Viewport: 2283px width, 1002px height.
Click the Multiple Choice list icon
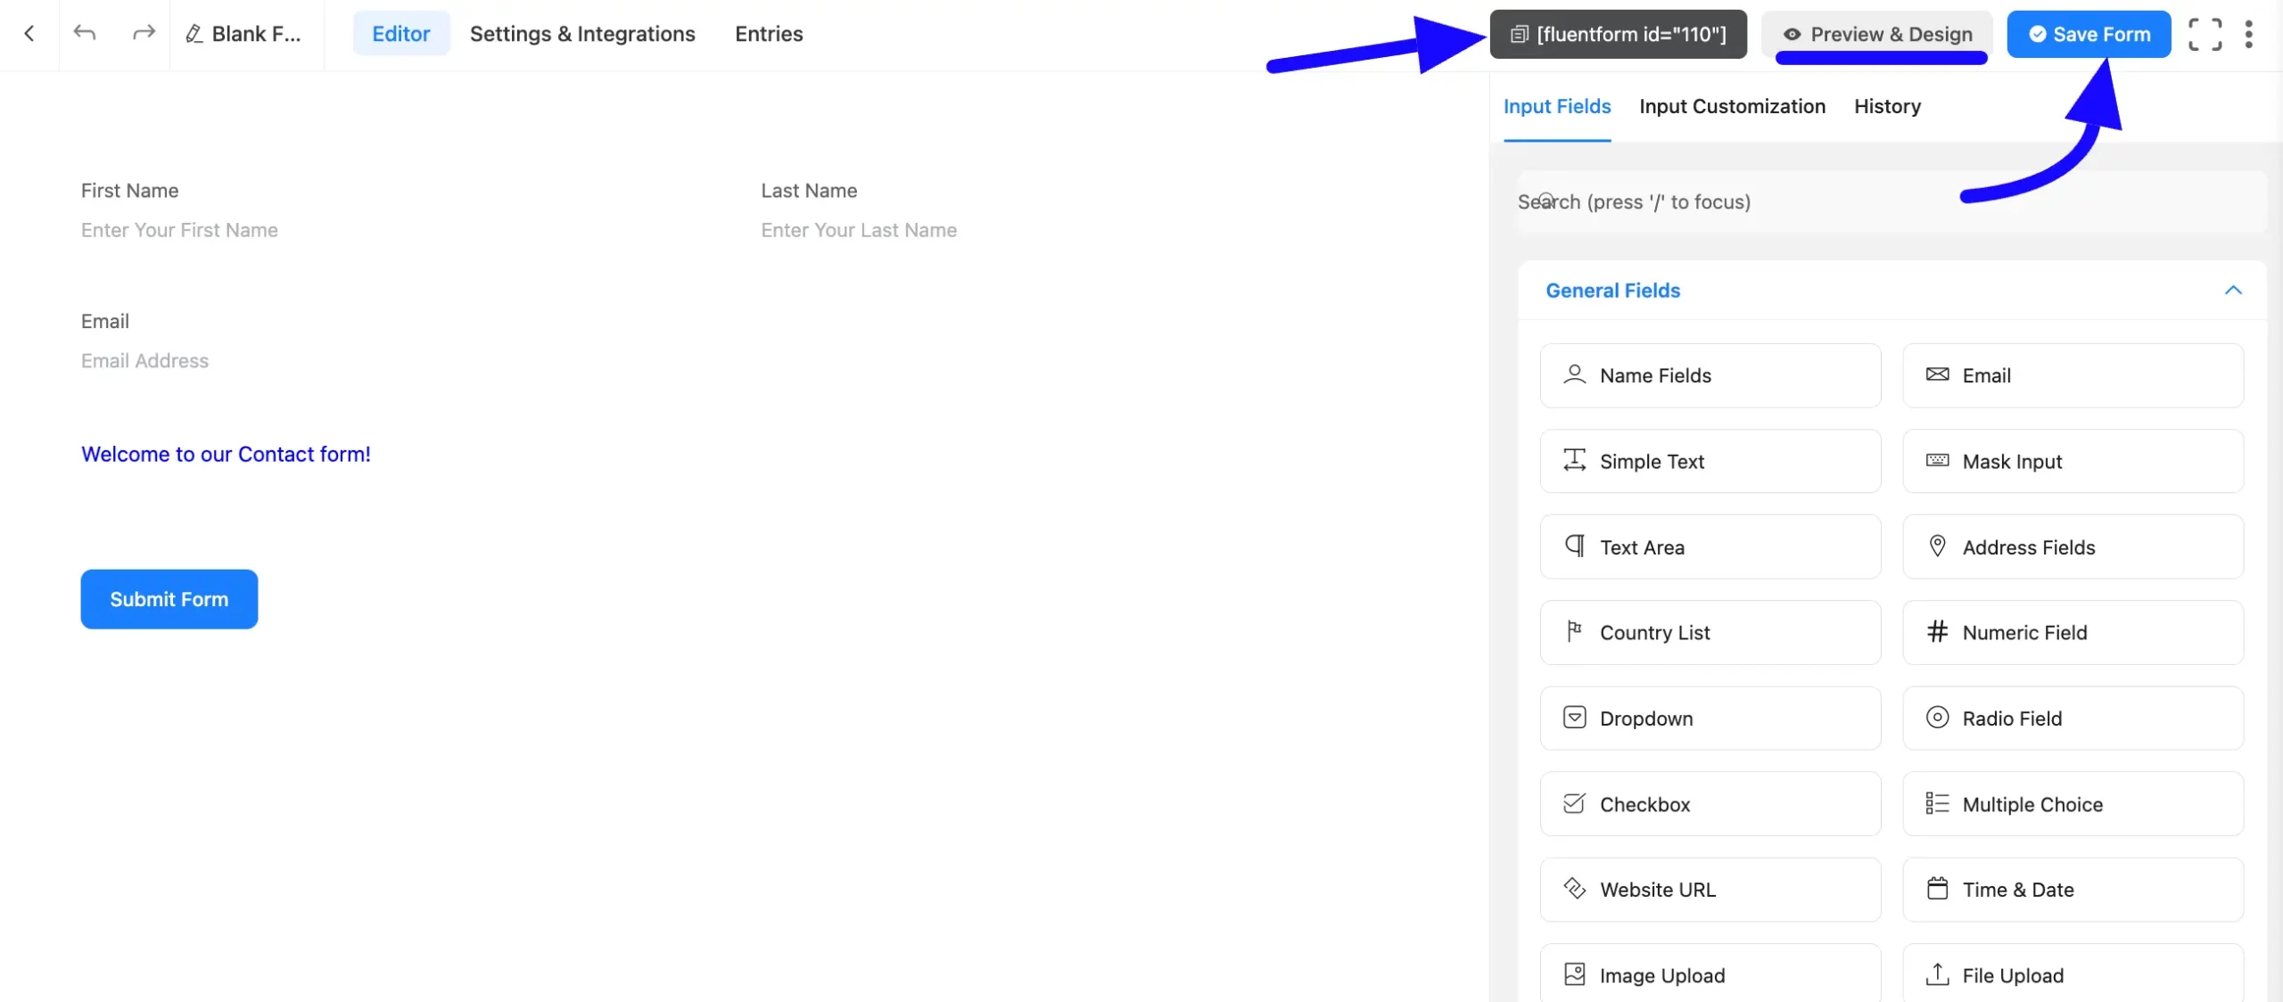pyautogui.click(x=1937, y=803)
